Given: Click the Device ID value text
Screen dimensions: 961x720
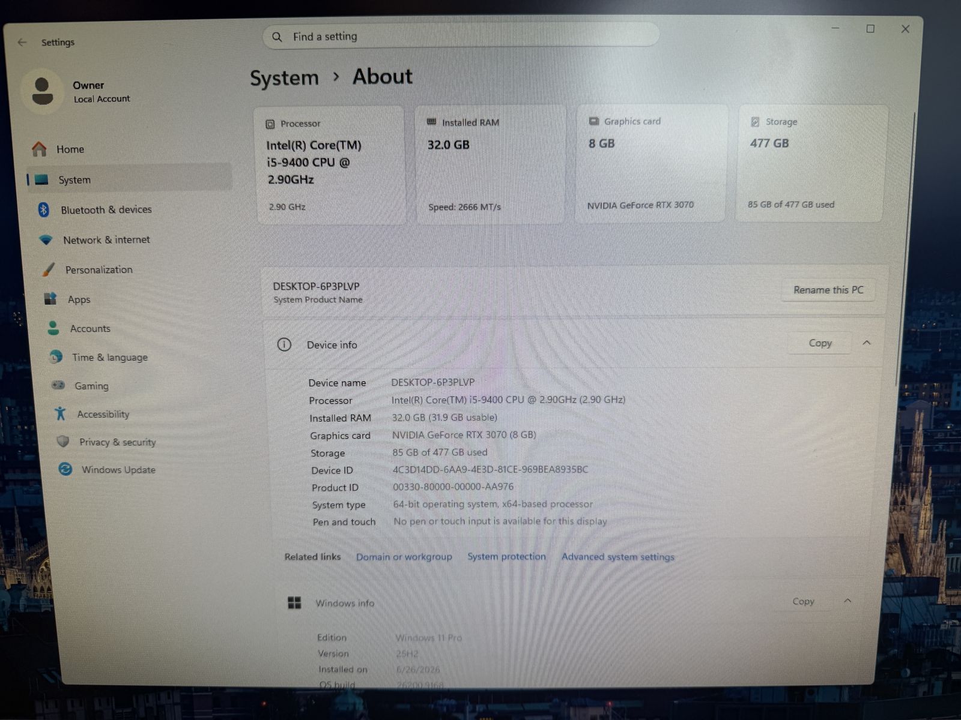Looking at the screenshot, I should (490, 469).
